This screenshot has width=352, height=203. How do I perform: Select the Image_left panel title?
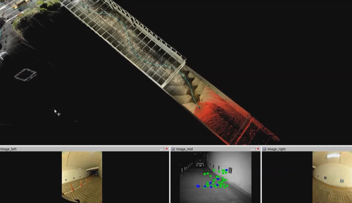(8, 149)
